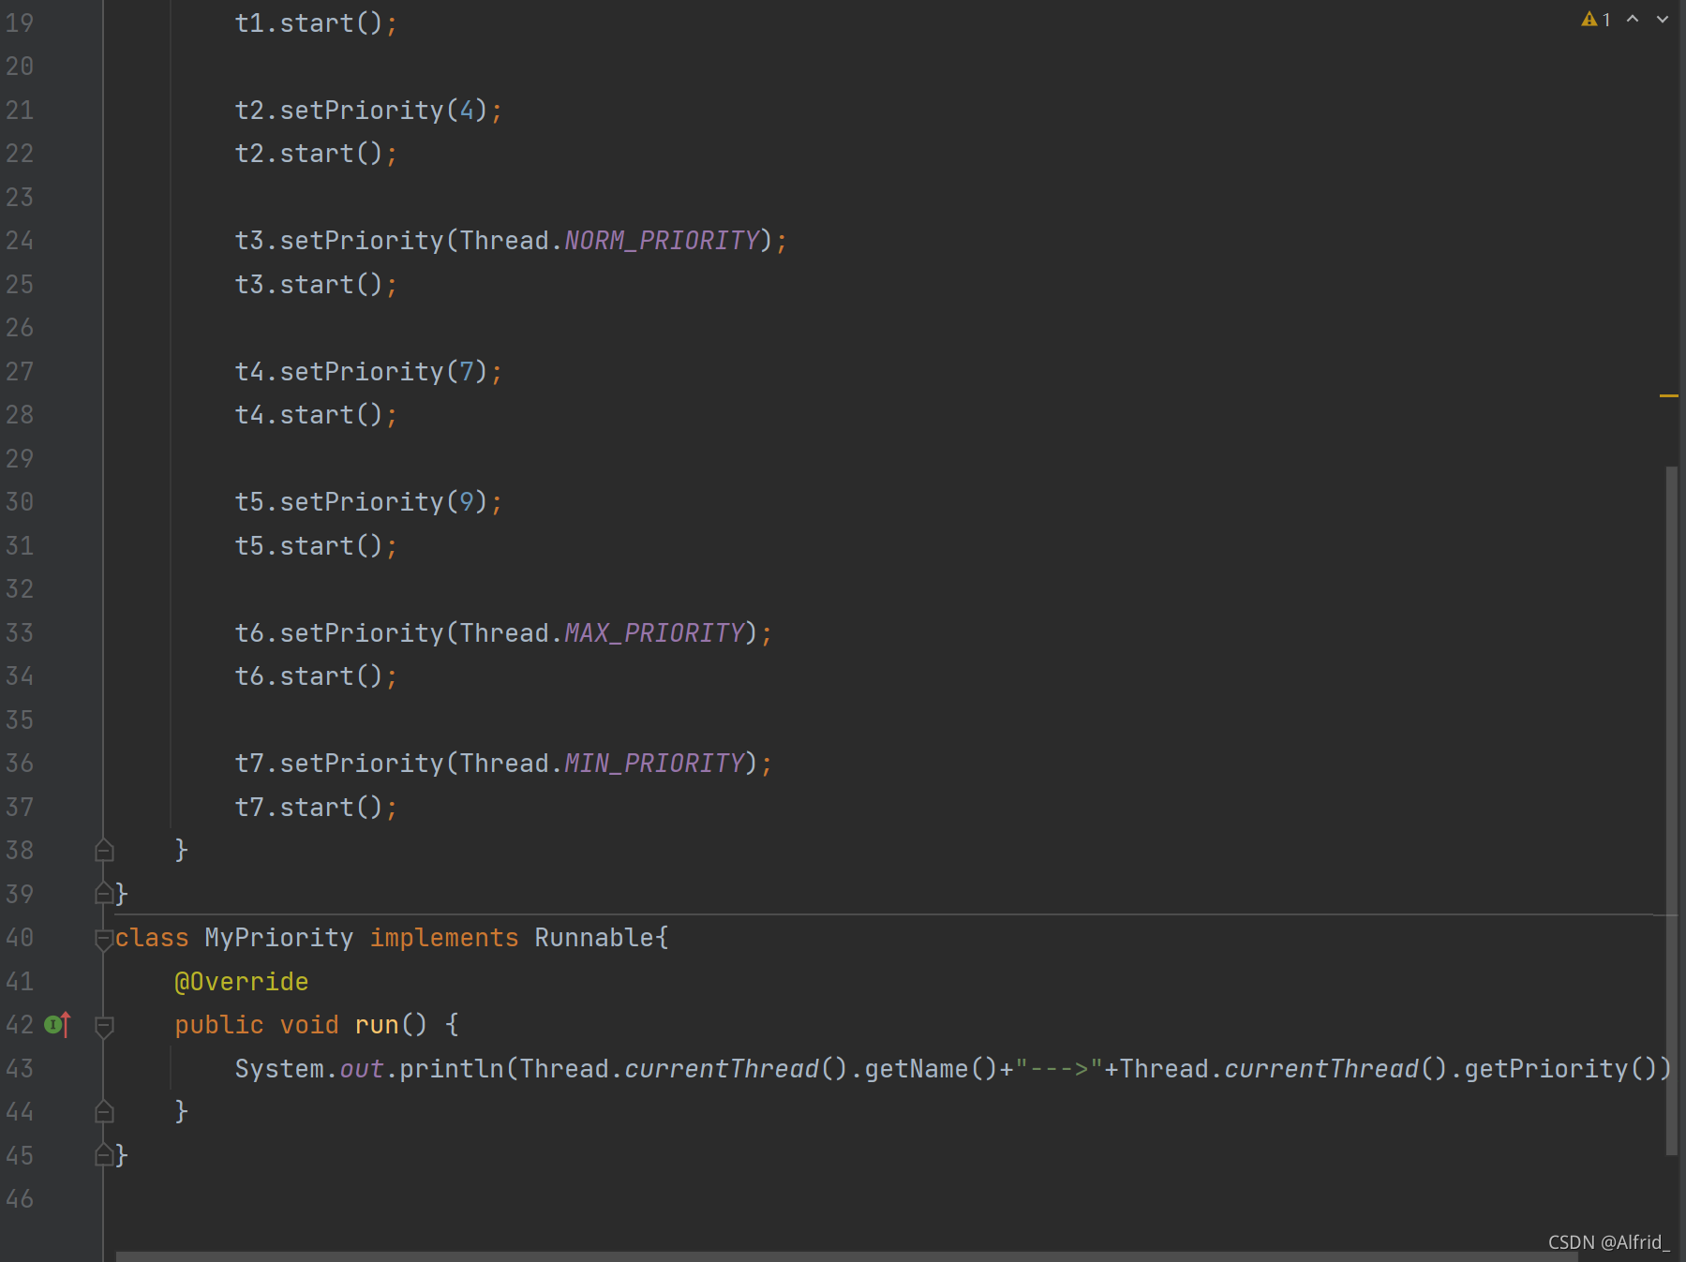Viewport: 1686px width, 1262px height.
Task: Click the Runnable interface name
Action: [x=594, y=938]
